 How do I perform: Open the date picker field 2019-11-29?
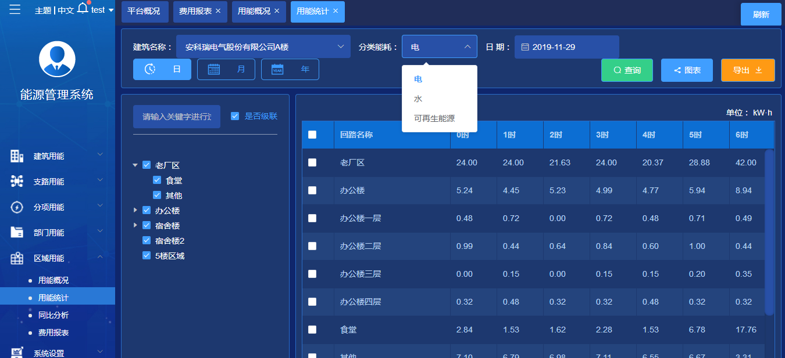567,47
